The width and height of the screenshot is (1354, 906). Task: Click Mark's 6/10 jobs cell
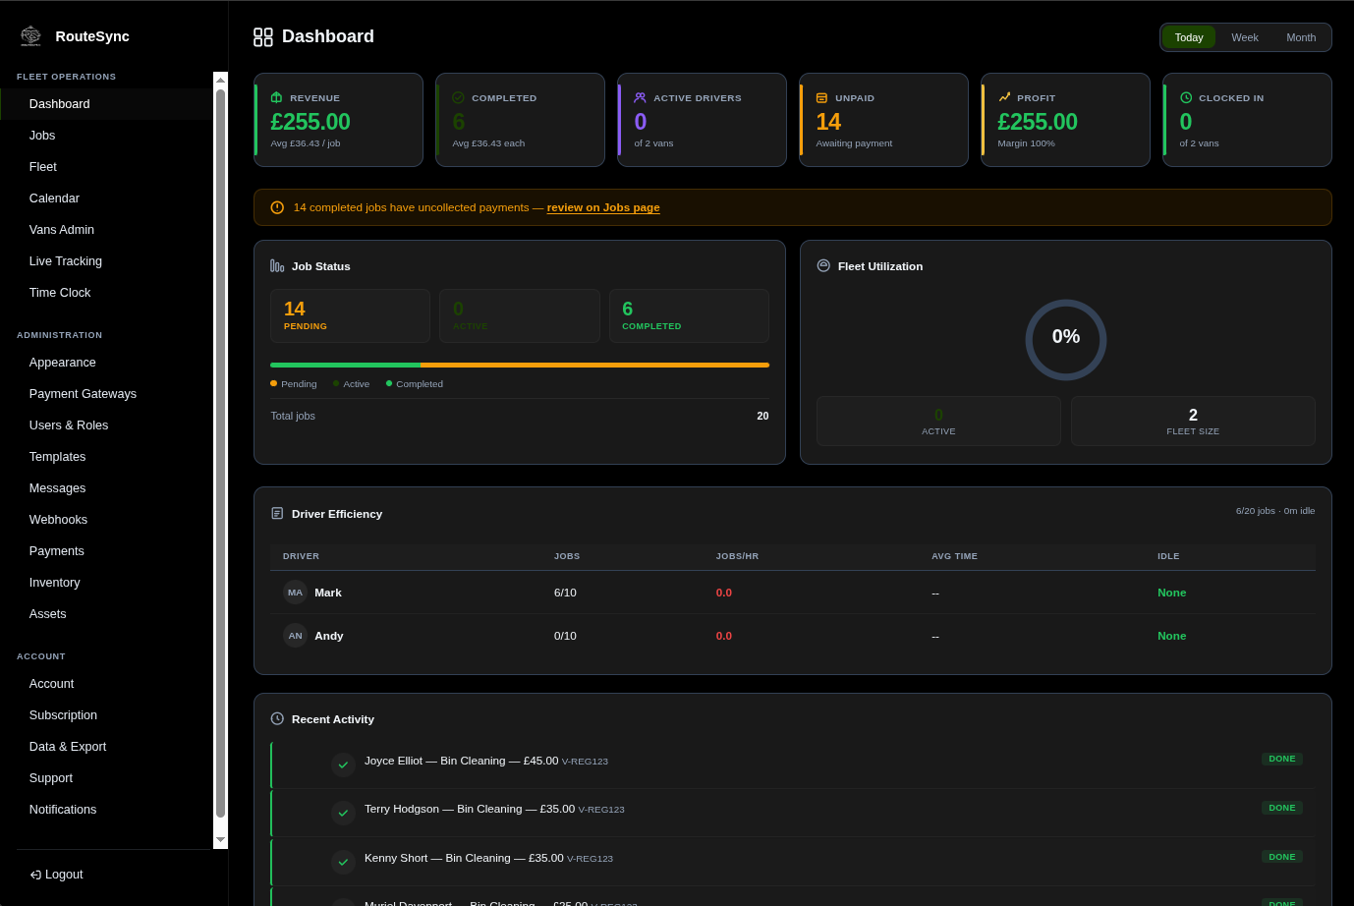565,593
